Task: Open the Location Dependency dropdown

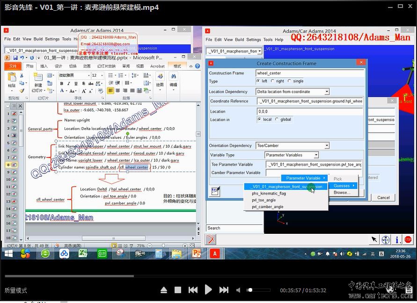Action: point(327,92)
